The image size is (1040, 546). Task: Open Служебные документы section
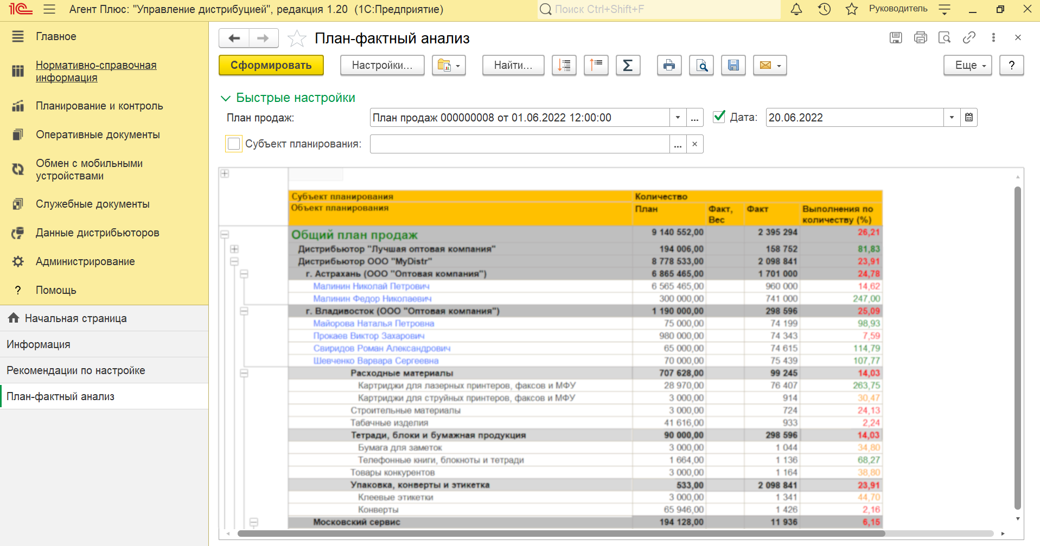click(104, 204)
